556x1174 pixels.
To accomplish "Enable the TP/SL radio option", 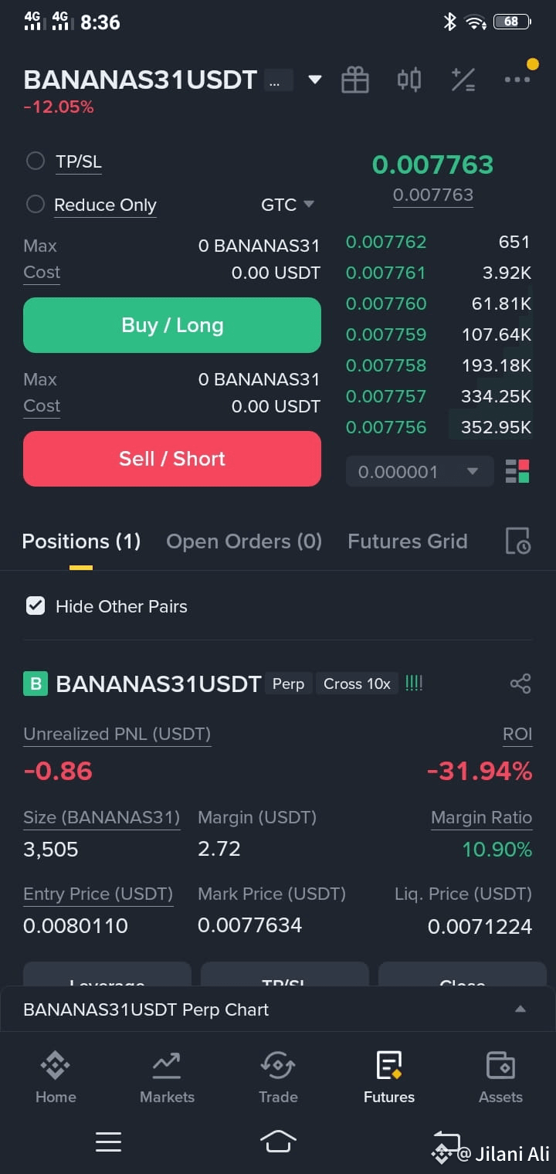I will click(x=36, y=161).
